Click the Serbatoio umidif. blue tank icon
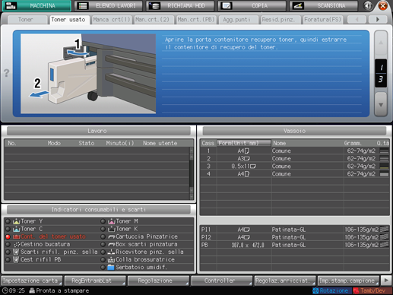The height and width of the screenshot is (295, 393). [x=111, y=268]
